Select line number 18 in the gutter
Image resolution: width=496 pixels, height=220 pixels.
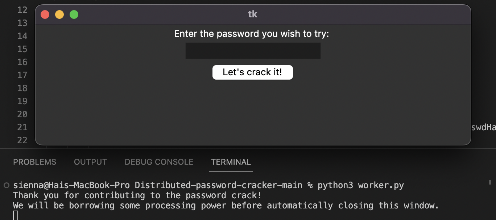point(22,88)
